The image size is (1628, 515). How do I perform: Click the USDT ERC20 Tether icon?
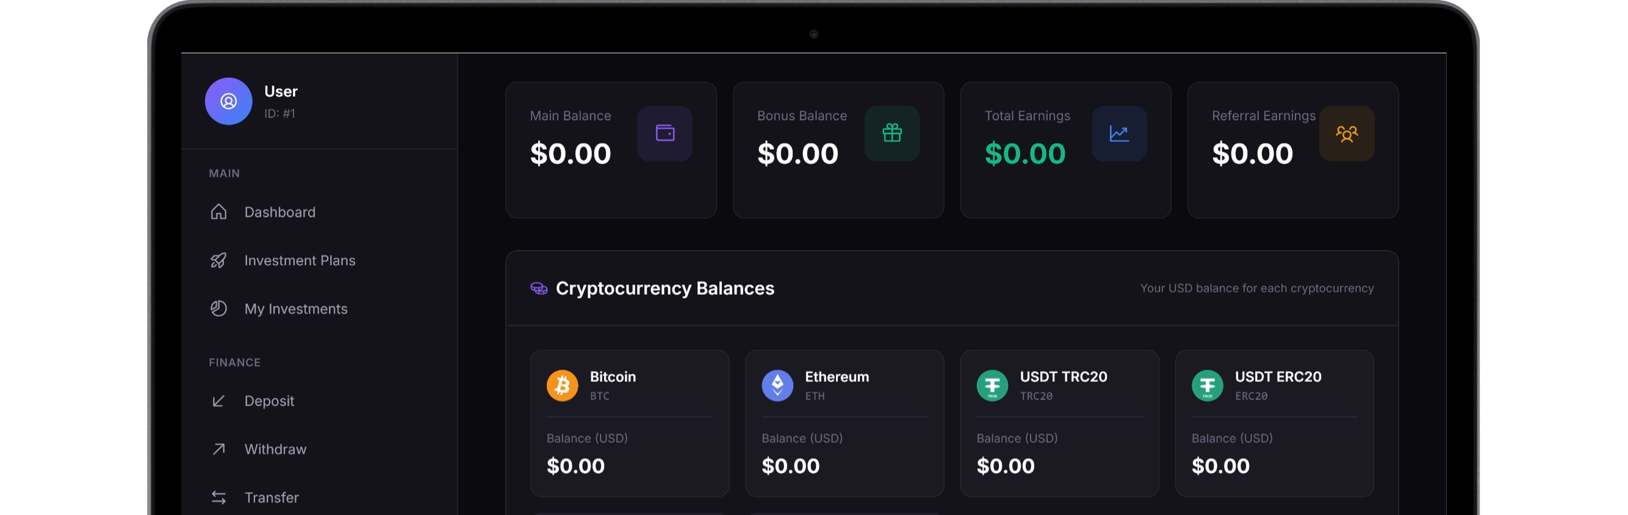coord(1206,386)
